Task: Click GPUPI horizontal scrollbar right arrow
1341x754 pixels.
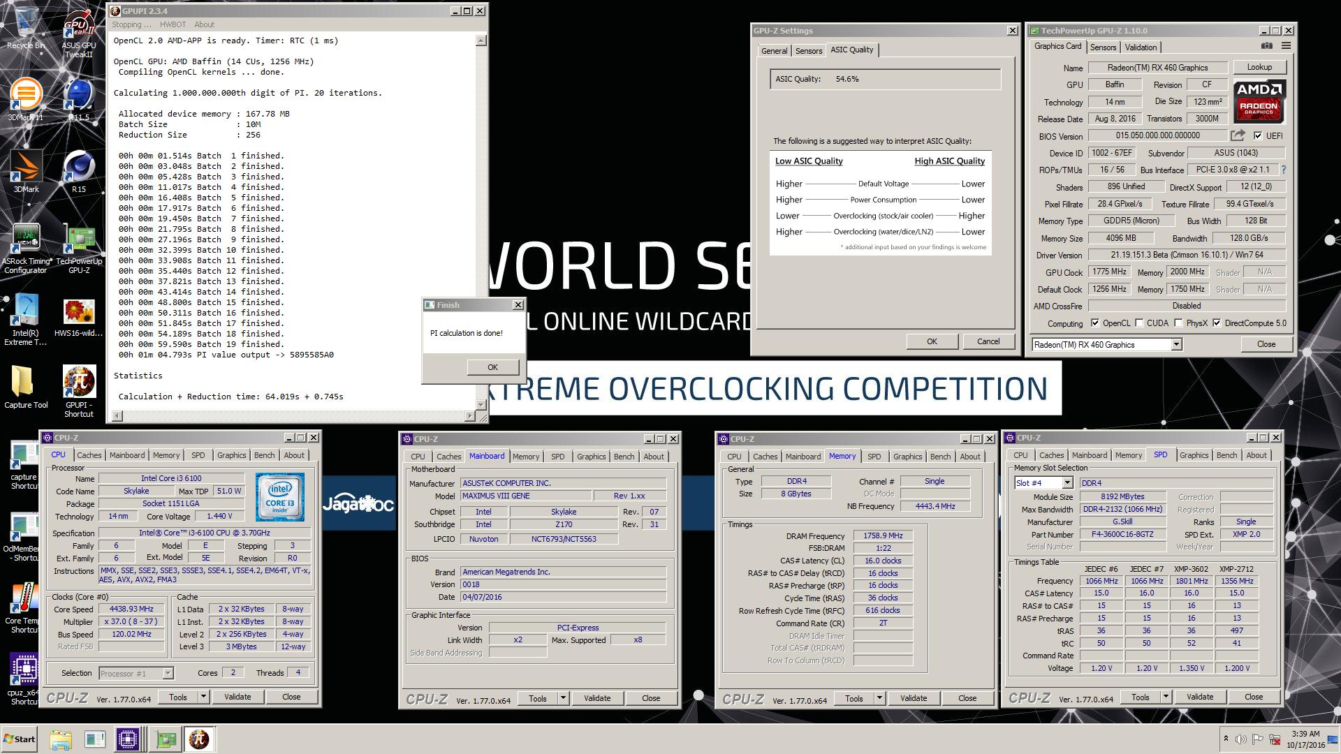Action: click(x=469, y=416)
